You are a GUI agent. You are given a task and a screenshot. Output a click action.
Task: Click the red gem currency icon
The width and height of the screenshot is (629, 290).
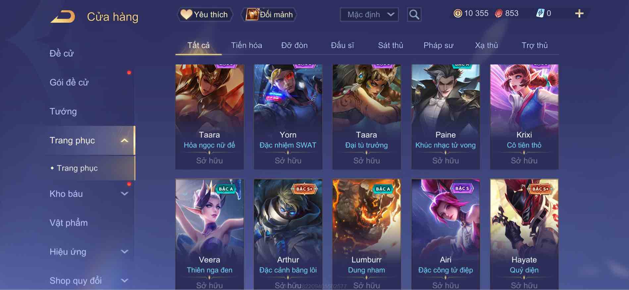[x=498, y=14]
